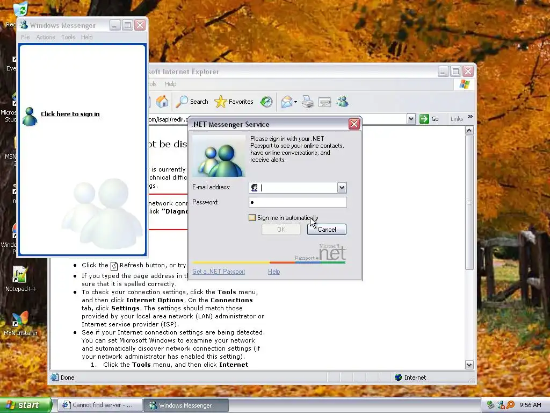Image resolution: width=550 pixels, height=413 pixels.
Task: Minimize the Internet Explorer window
Action: [443, 72]
